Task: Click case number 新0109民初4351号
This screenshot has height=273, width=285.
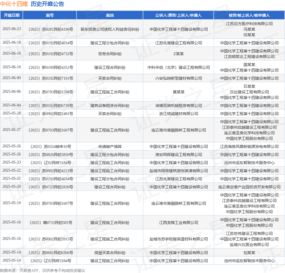Action: [x=51, y=67]
